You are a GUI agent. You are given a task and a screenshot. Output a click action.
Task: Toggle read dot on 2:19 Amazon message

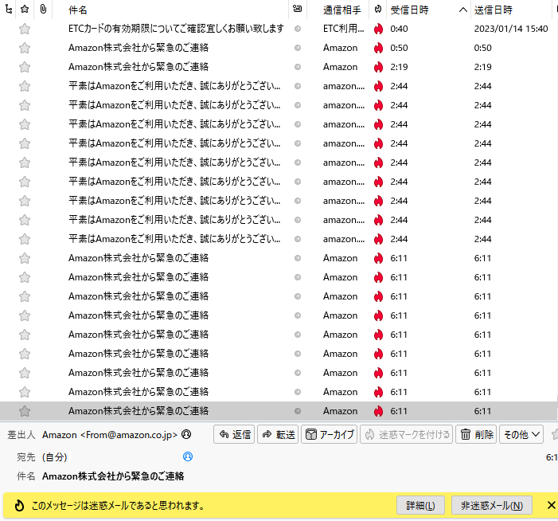pyautogui.click(x=298, y=67)
